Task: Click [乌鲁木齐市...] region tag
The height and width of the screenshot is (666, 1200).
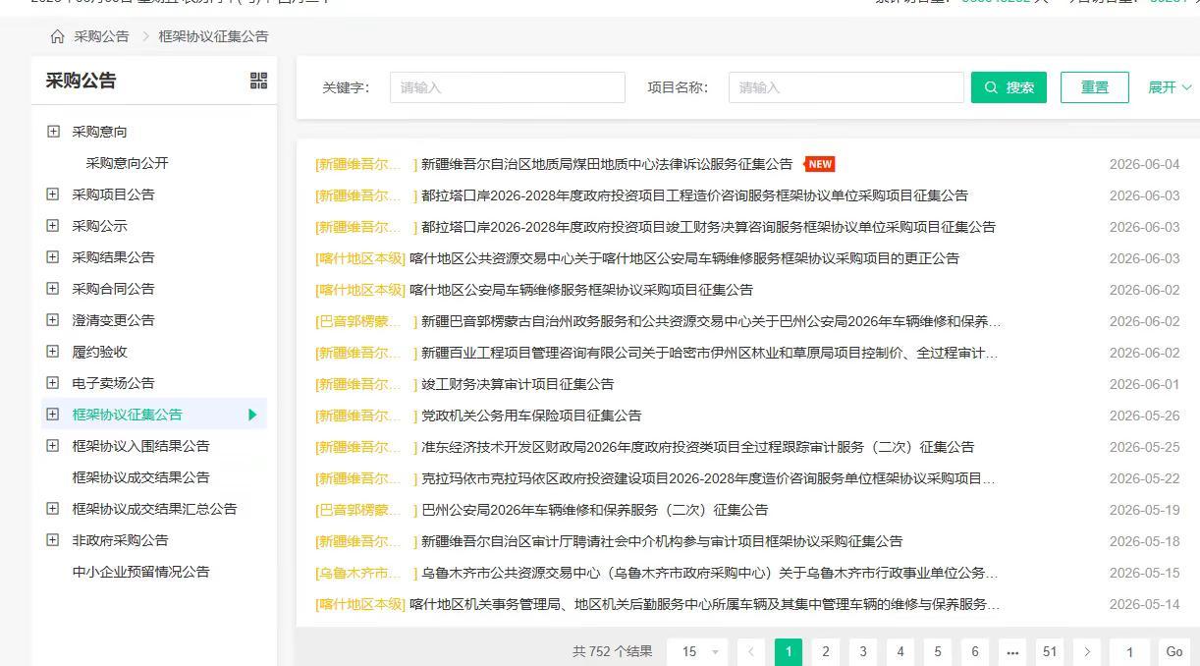Action: pos(366,573)
